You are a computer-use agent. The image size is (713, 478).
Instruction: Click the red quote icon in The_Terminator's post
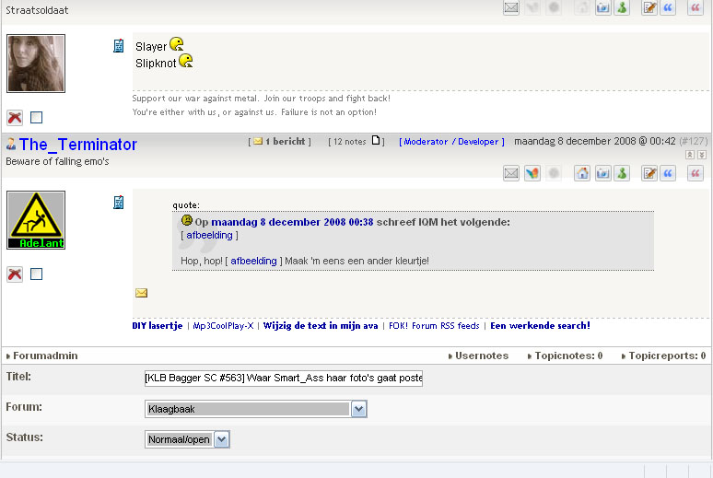(x=695, y=173)
